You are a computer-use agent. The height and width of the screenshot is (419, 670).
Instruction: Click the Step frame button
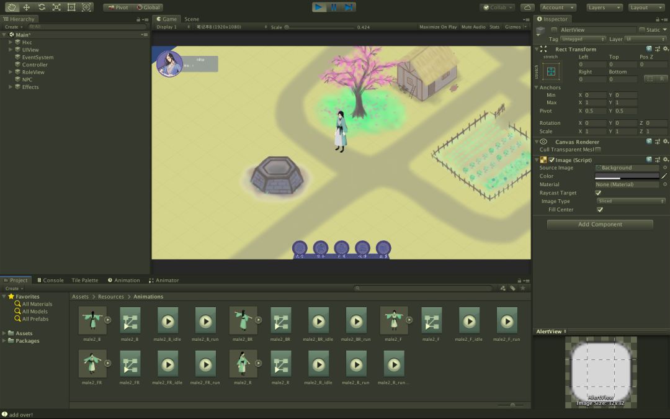point(349,7)
